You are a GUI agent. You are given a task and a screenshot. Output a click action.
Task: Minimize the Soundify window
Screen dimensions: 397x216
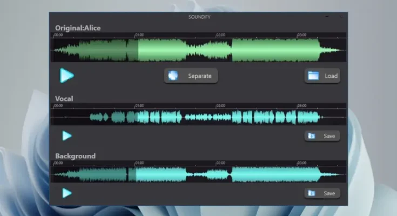coord(327,17)
